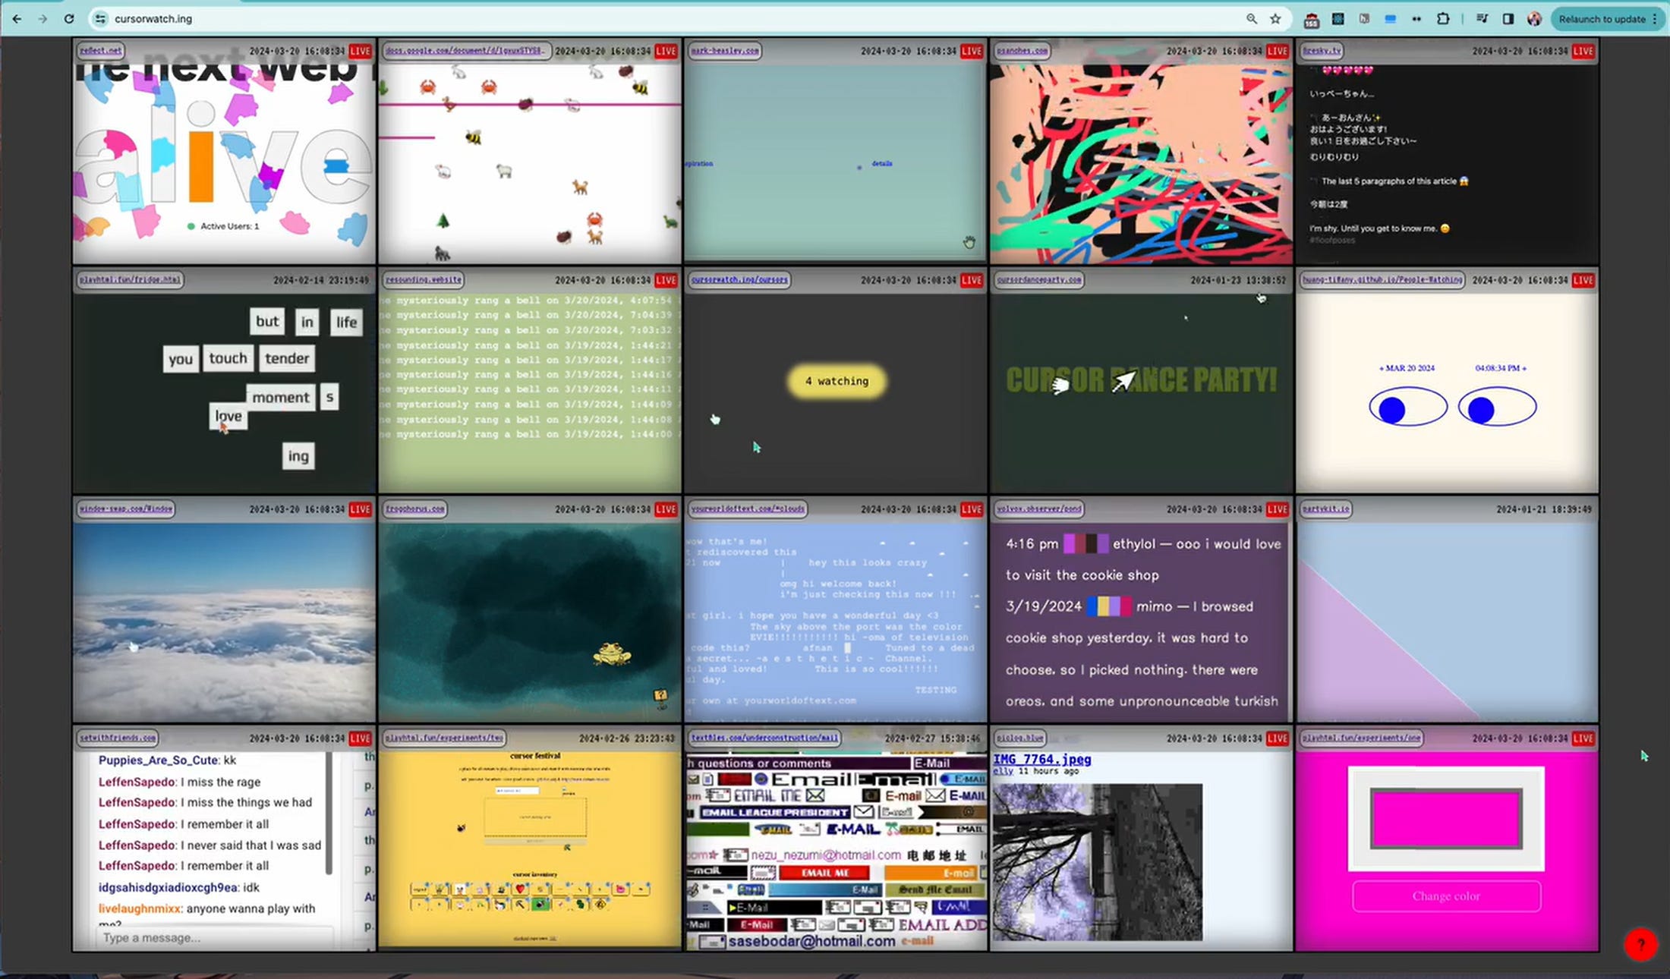Click the red question mark help button
This screenshot has height=979, width=1670.
[1640, 944]
